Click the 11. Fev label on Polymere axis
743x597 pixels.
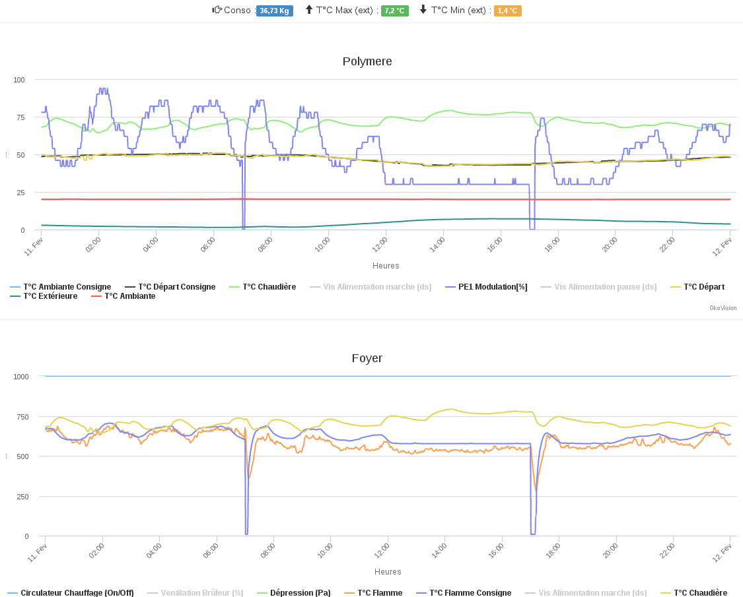point(35,246)
